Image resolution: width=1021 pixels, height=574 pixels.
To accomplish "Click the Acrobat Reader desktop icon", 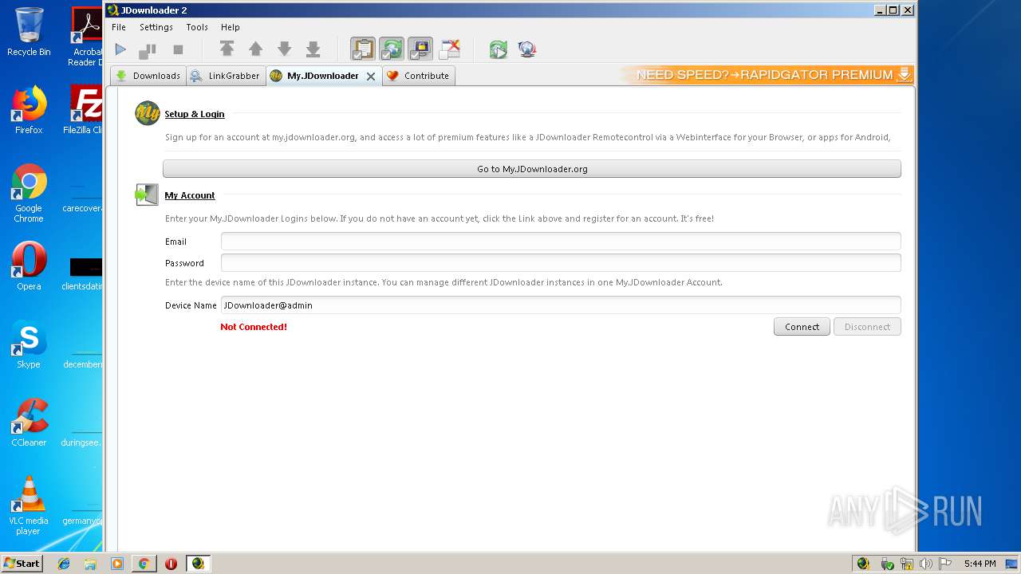I will 86,37.
